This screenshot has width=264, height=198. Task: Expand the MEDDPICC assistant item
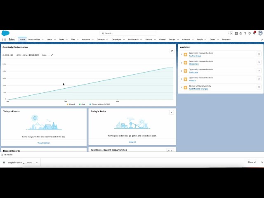[x=181, y=63]
